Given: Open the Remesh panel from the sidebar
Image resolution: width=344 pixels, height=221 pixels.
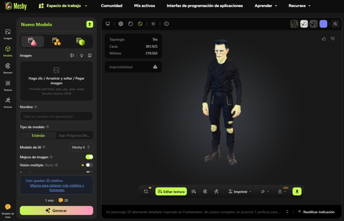Looking at the screenshot, I should 7,67.
